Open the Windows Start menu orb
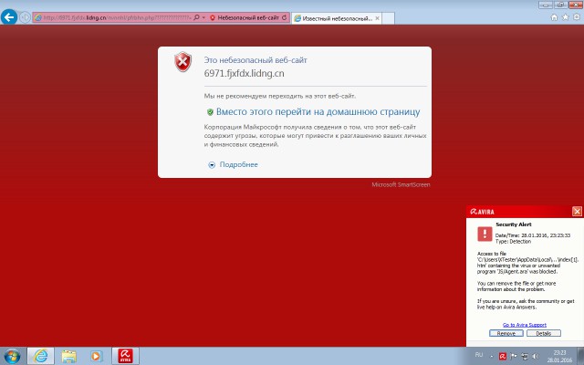Image resolution: width=584 pixels, height=365 pixels. (12, 356)
